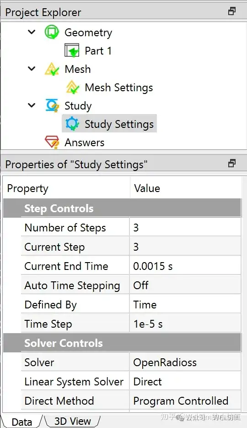This screenshot has width=247, height=428.
Task: Switch to the Data tab
Action: tap(22, 422)
